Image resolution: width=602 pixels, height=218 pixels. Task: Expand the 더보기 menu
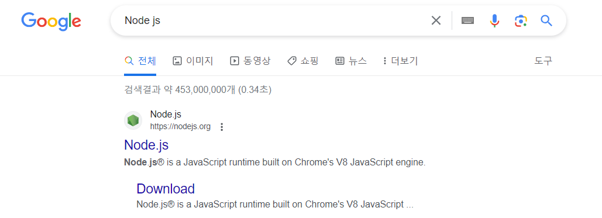(400, 61)
